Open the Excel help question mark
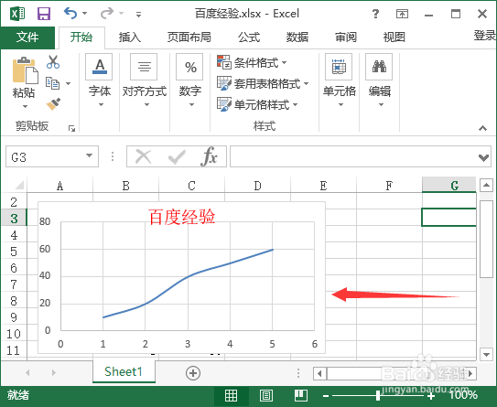The image size is (497, 407). point(375,14)
